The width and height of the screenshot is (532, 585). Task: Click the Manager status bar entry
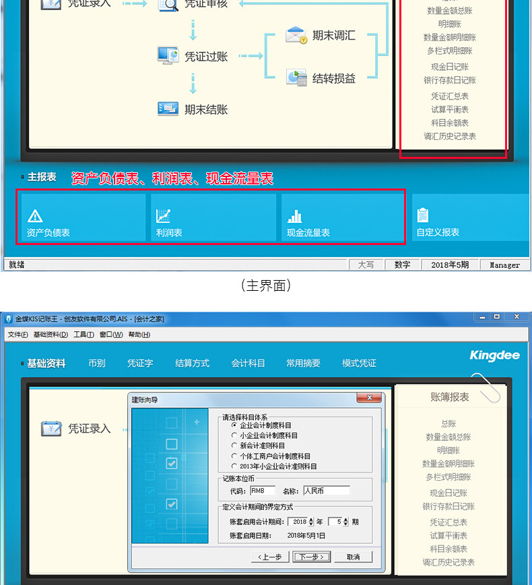pyautogui.click(x=505, y=265)
